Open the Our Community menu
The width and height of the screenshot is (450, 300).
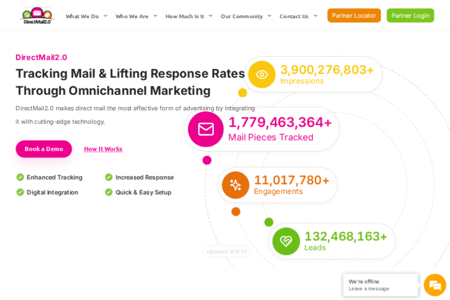246,16
